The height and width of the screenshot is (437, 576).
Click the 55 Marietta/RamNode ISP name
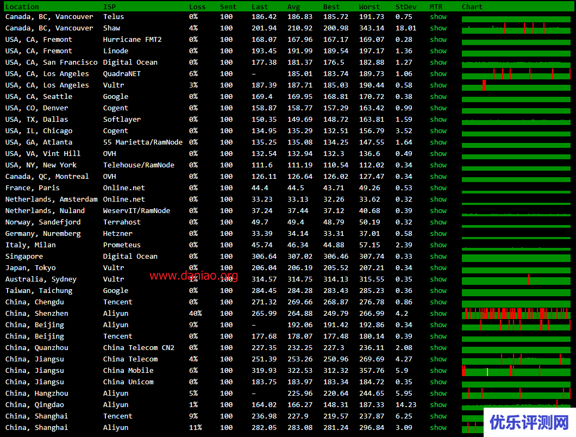tap(143, 142)
